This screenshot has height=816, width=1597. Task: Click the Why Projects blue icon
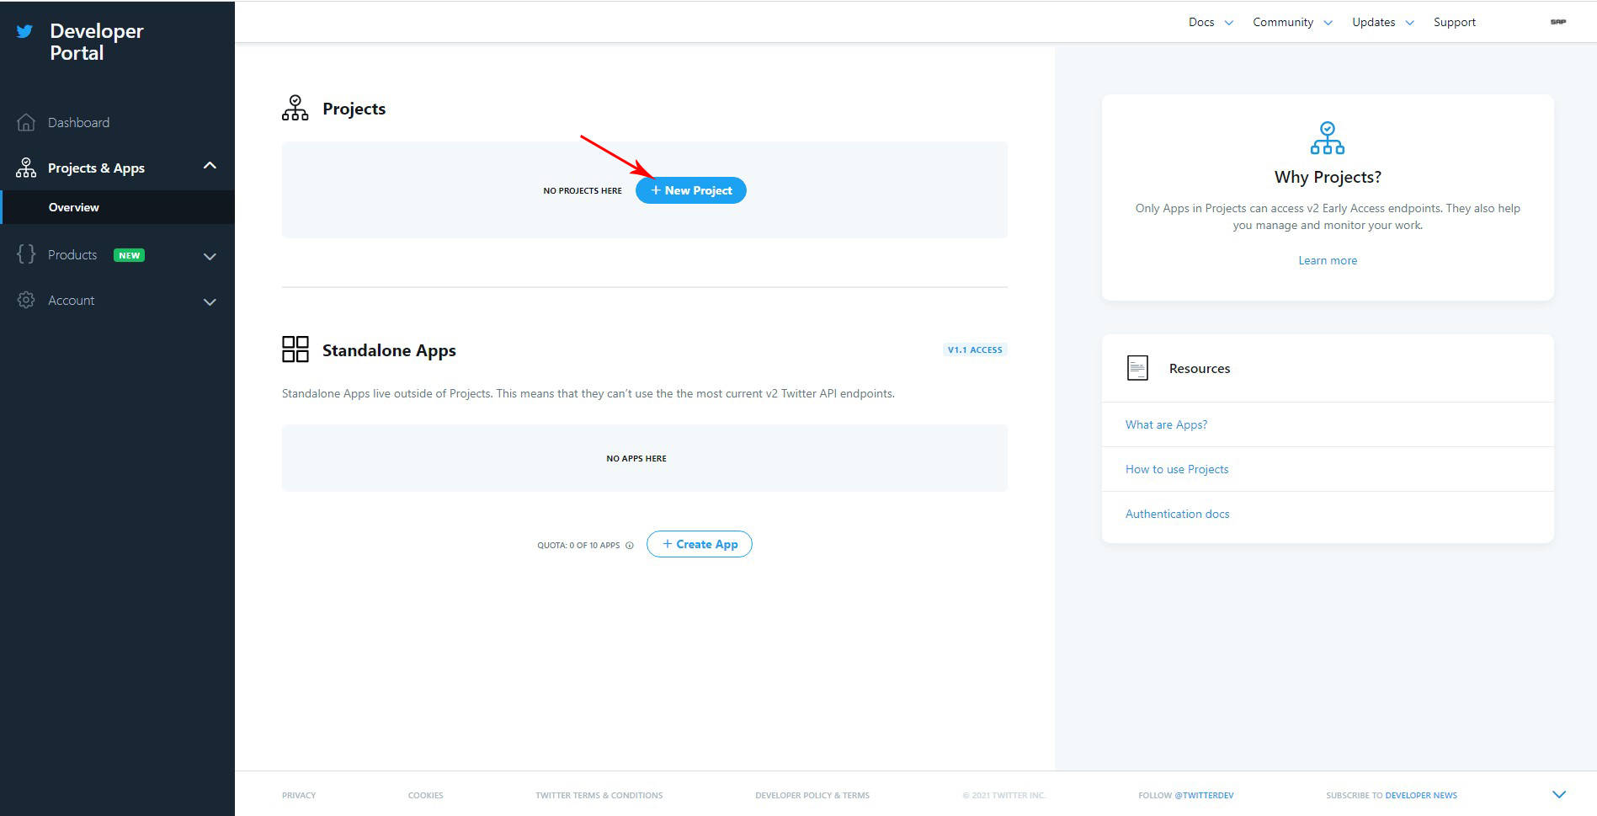pos(1328,138)
